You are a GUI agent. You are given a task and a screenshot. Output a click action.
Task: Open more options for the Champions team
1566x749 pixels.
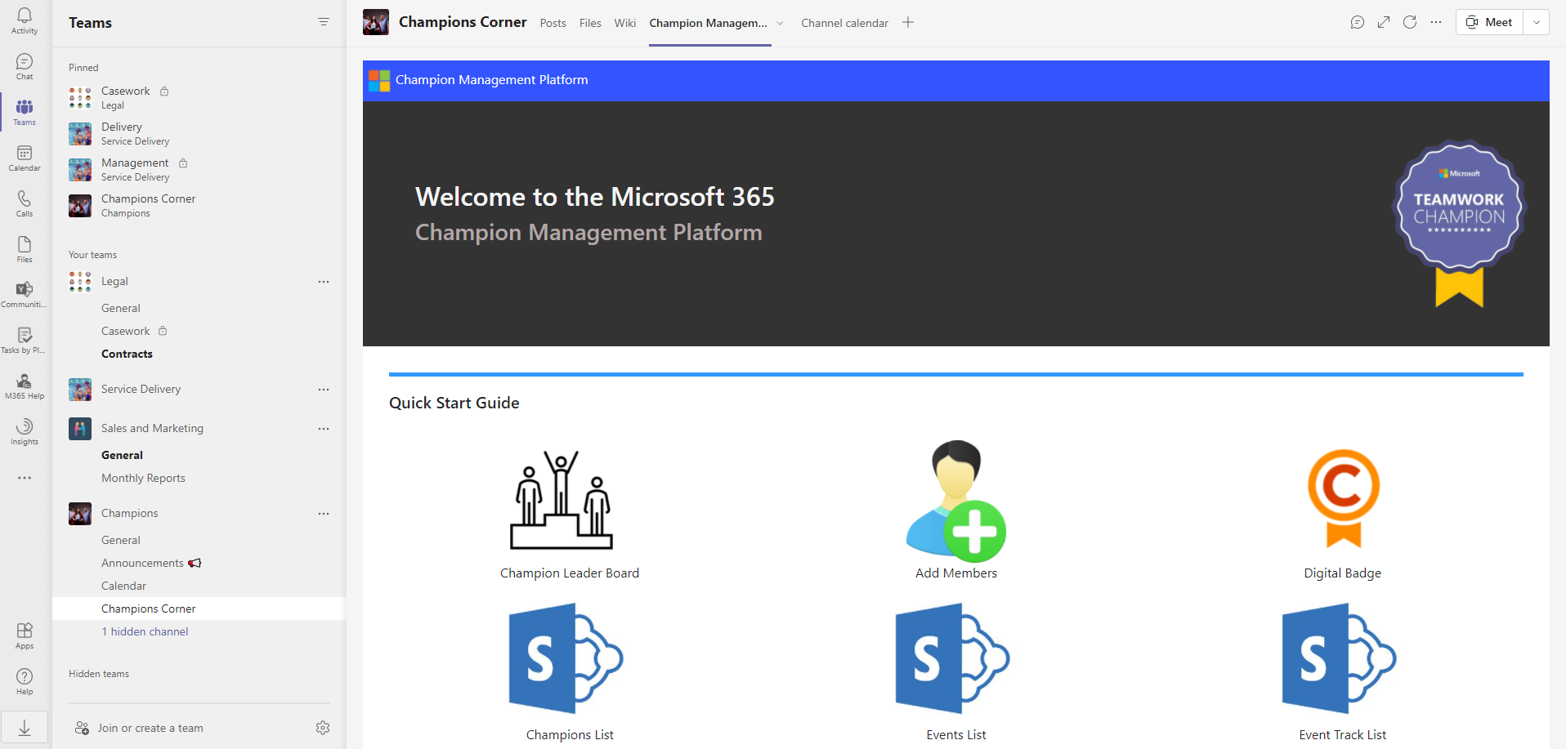[324, 513]
